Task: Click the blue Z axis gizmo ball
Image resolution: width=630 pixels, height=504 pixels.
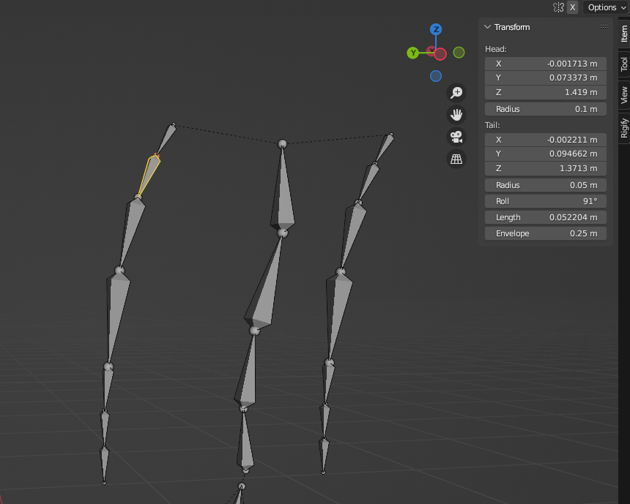Action: point(436,29)
